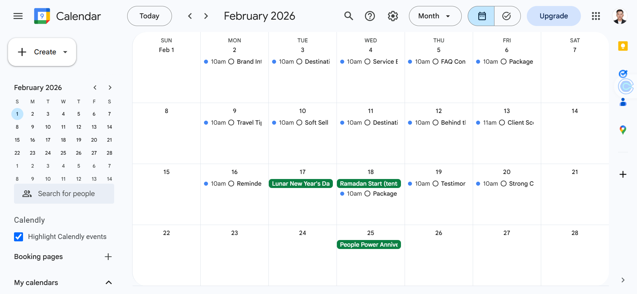Open the Month view dropdown
This screenshot has height=294, width=637.
point(435,16)
